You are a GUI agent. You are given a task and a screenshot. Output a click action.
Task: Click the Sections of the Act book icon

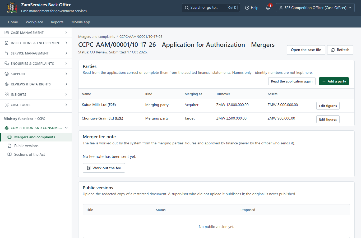[x=10, y=154]
